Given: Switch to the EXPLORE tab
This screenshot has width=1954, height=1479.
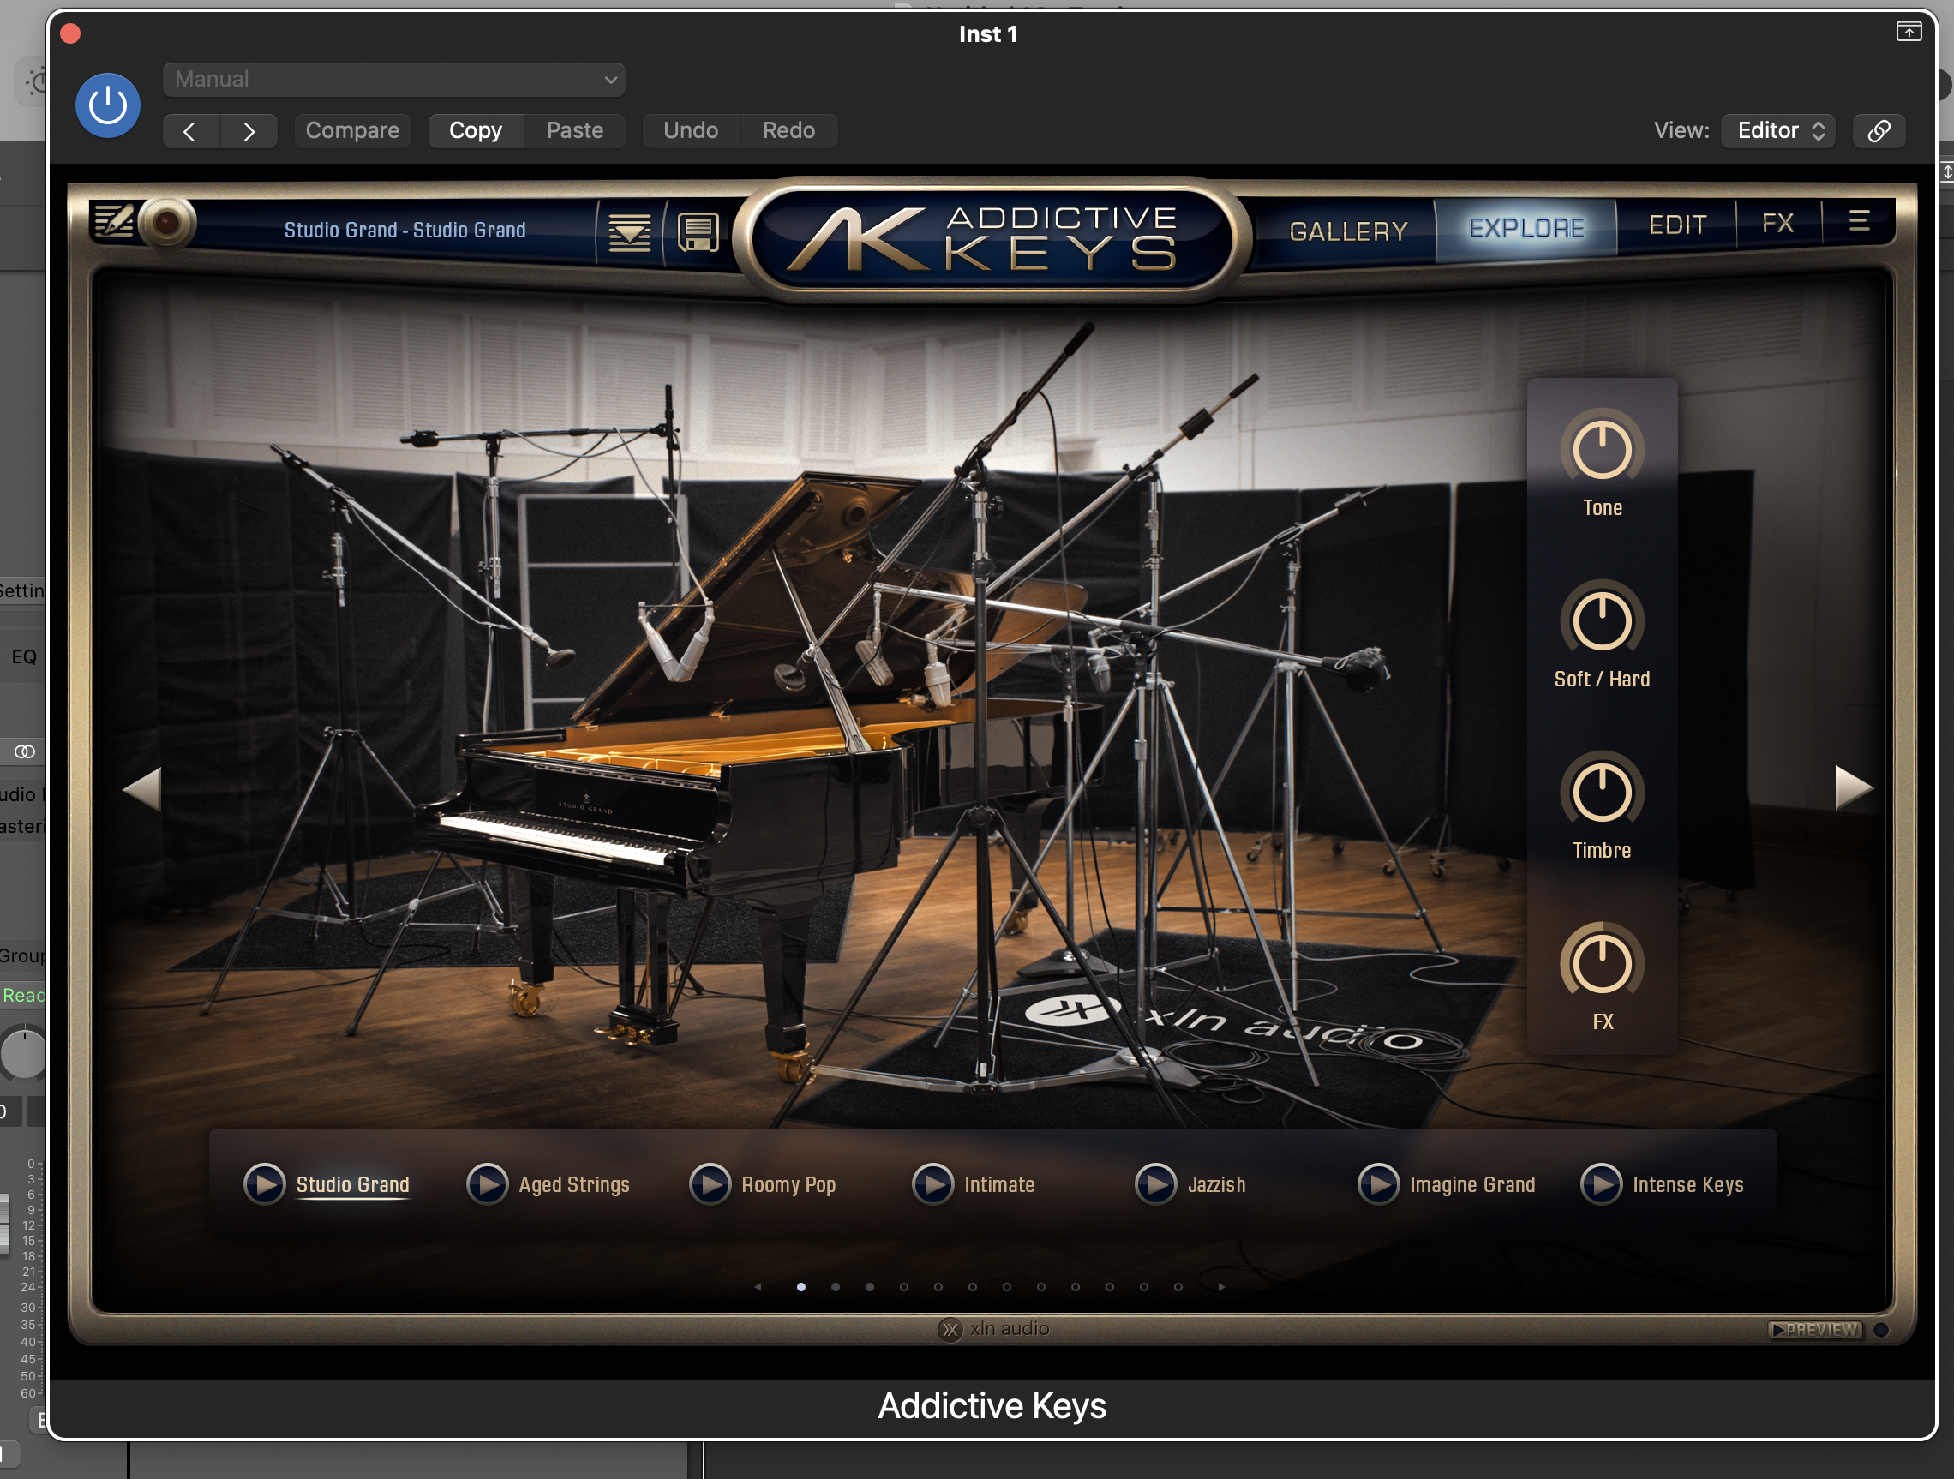Looking at the screenshot, I should (x=1526, y=229).
